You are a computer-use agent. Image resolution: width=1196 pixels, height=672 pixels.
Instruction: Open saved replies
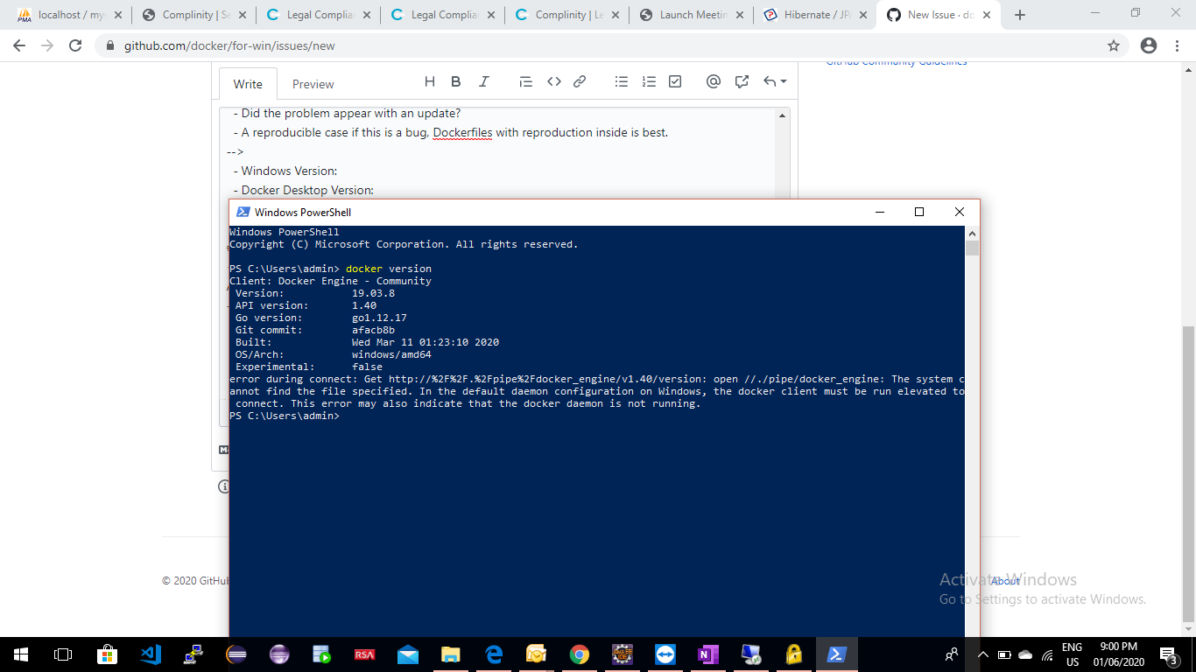coord(770,81)
